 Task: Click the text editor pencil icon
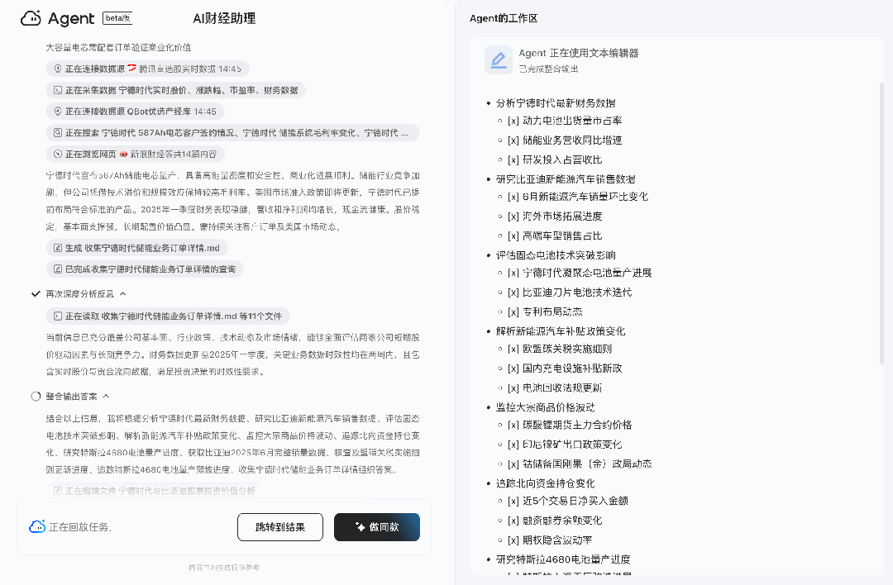498,60
